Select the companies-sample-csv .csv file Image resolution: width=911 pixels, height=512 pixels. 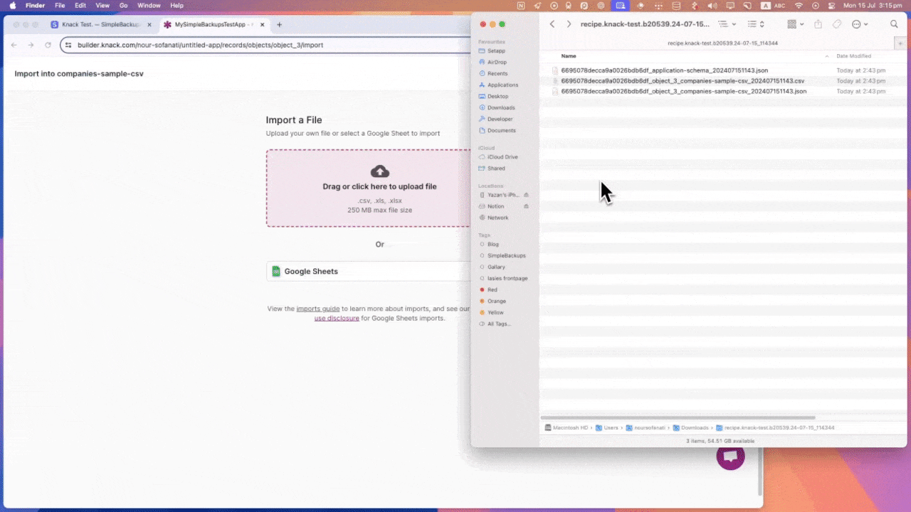point(682,81)
